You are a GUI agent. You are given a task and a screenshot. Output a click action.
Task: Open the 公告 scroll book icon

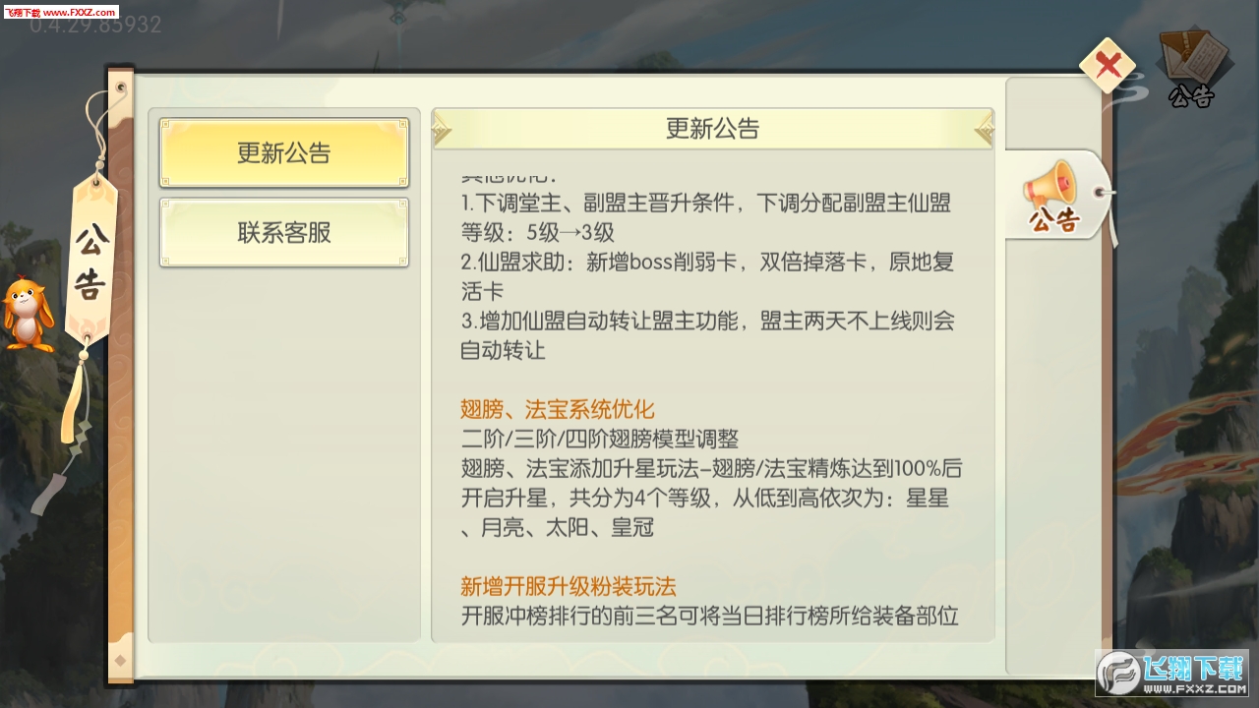click(x=1192, y=67)
